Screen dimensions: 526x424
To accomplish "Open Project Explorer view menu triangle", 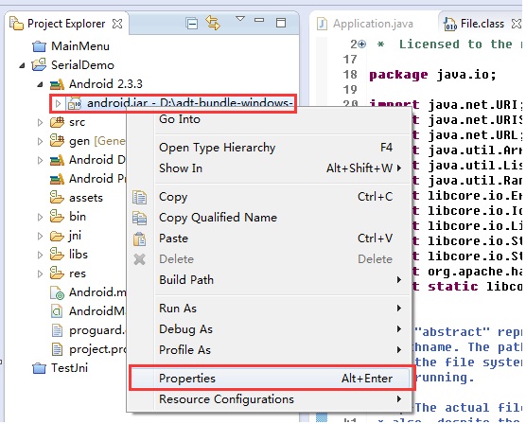I will click(x=240, y=19).
